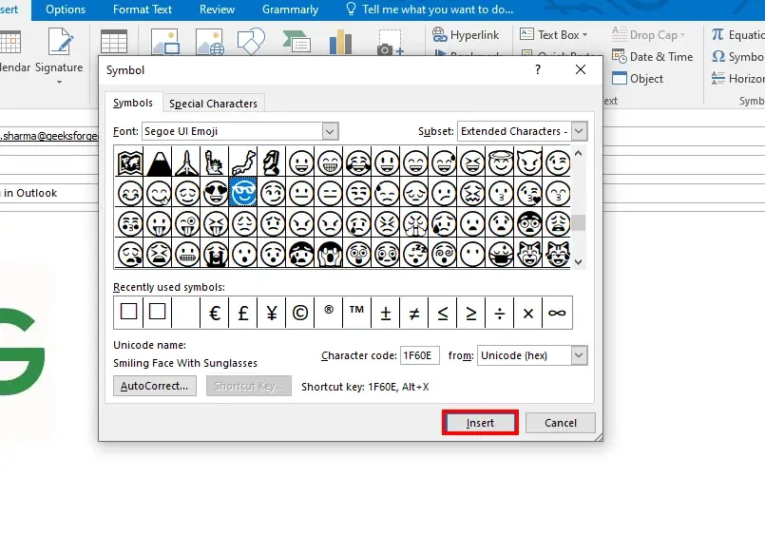765x534 pixels.
Task: Pick the euro sign from recent symbols
Action: (x=215, y=312)
